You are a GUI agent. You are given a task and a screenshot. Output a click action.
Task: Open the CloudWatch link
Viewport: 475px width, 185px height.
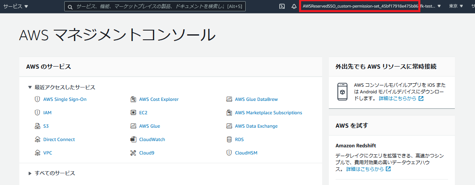(x=152, y=139)
